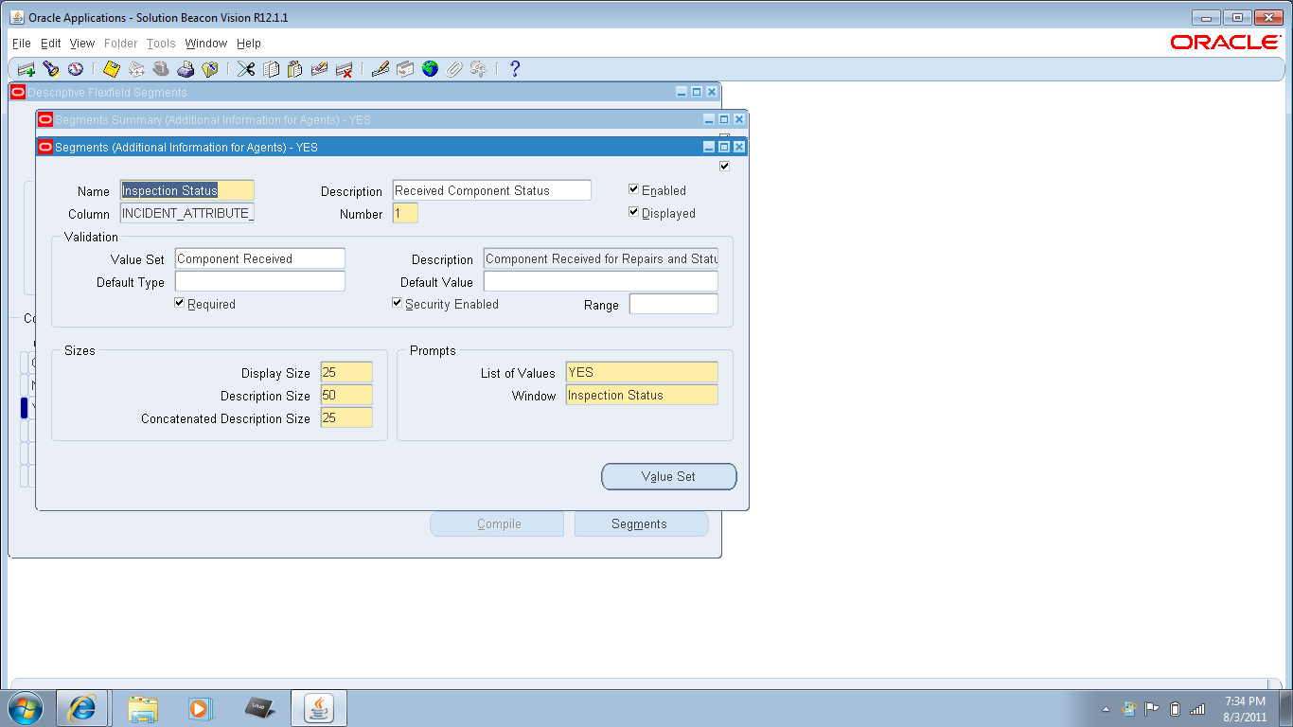Screen dimensions: 1293x727
Task: Clear the record with the eraser icon
Action: click(320, 69)
